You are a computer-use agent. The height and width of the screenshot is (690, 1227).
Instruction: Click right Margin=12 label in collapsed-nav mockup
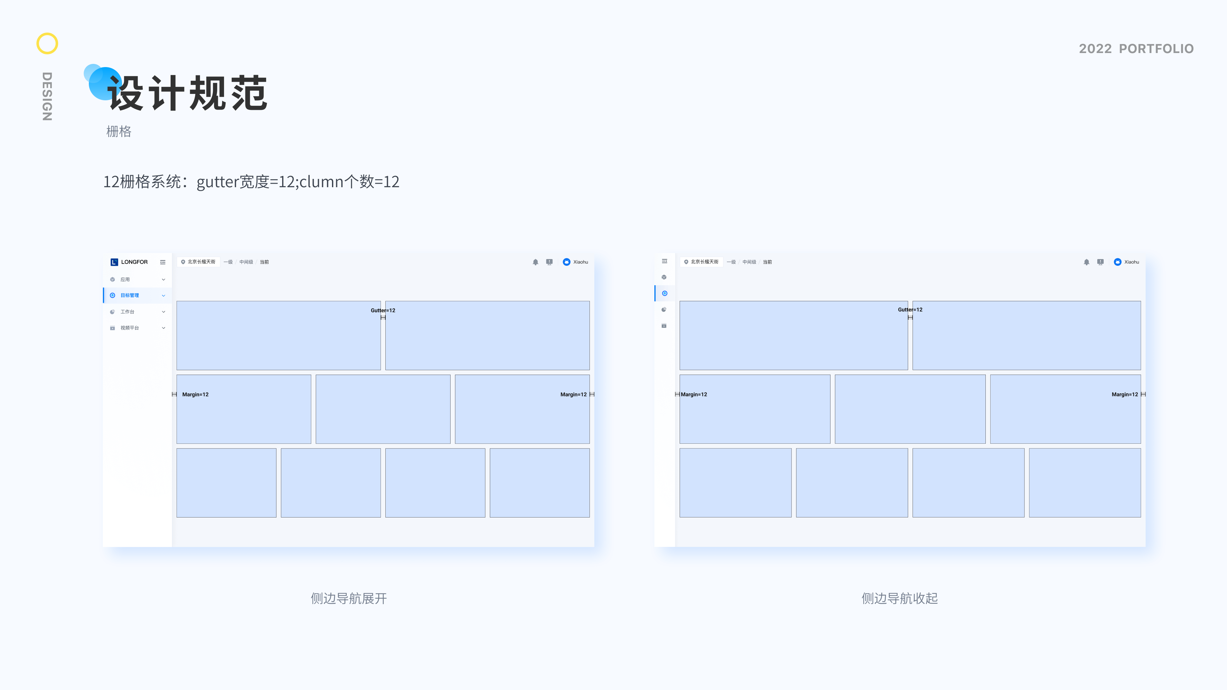1125,394
